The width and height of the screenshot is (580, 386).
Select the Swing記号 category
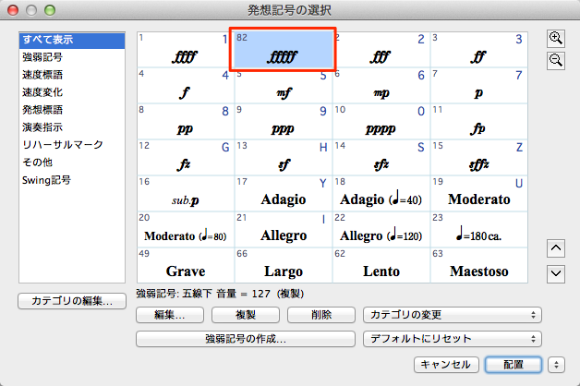72,180
